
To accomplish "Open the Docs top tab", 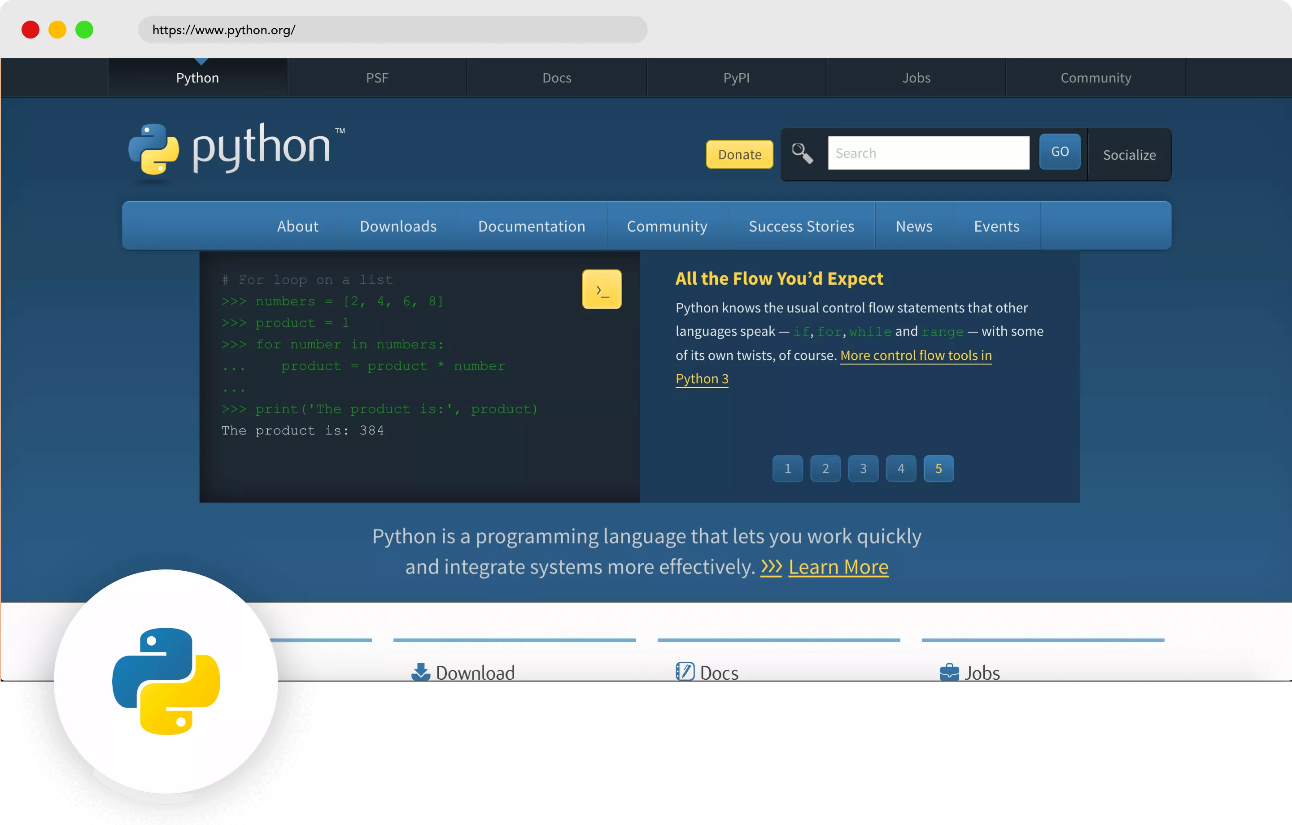I will point(557,78).
